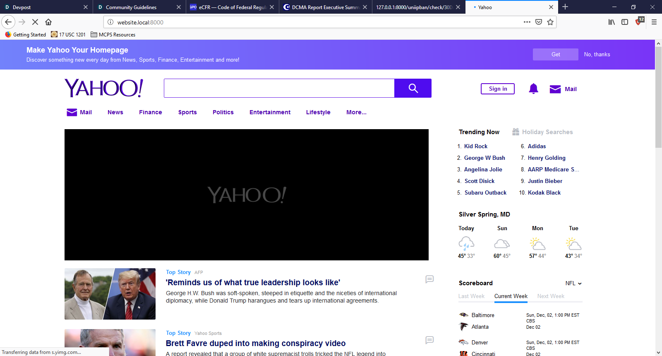
Task: Dismiss banner with No, thanks
Action: [597, 54]
